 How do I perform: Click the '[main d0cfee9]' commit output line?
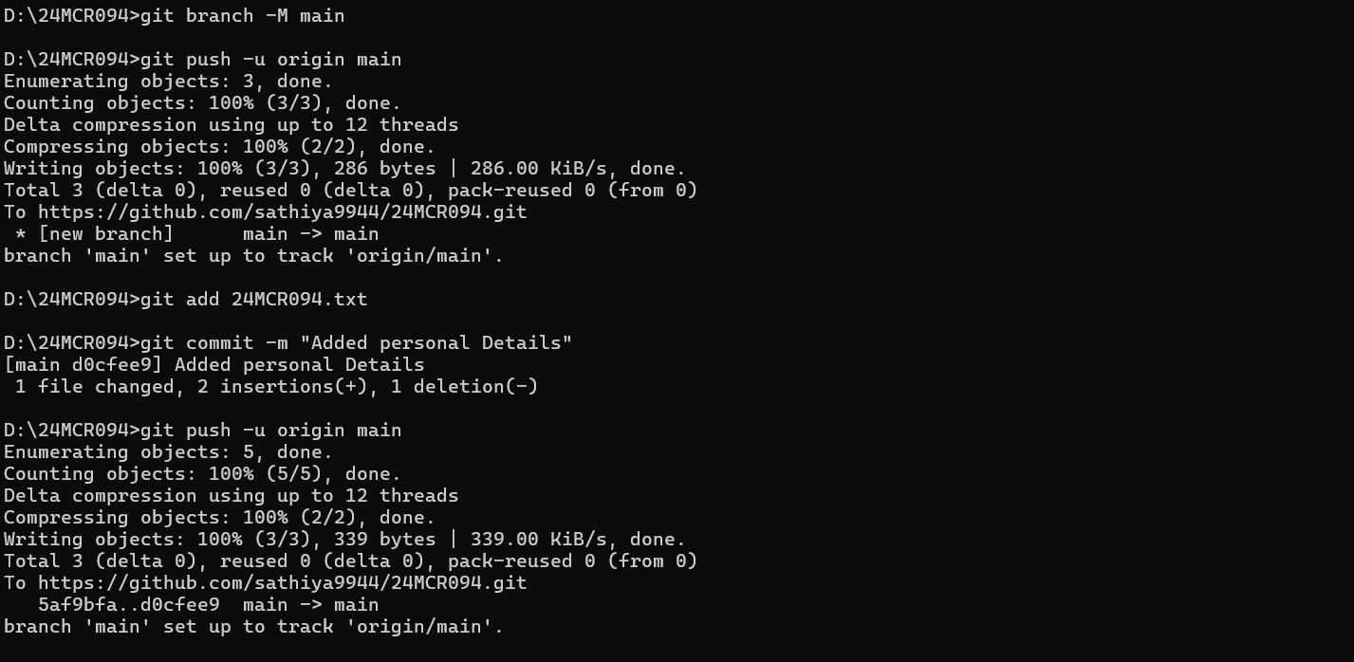[213, 365]
